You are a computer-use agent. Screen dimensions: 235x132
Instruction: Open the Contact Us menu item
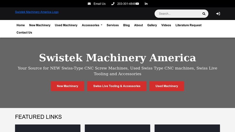pyautogui.click(x=24, y=33)
